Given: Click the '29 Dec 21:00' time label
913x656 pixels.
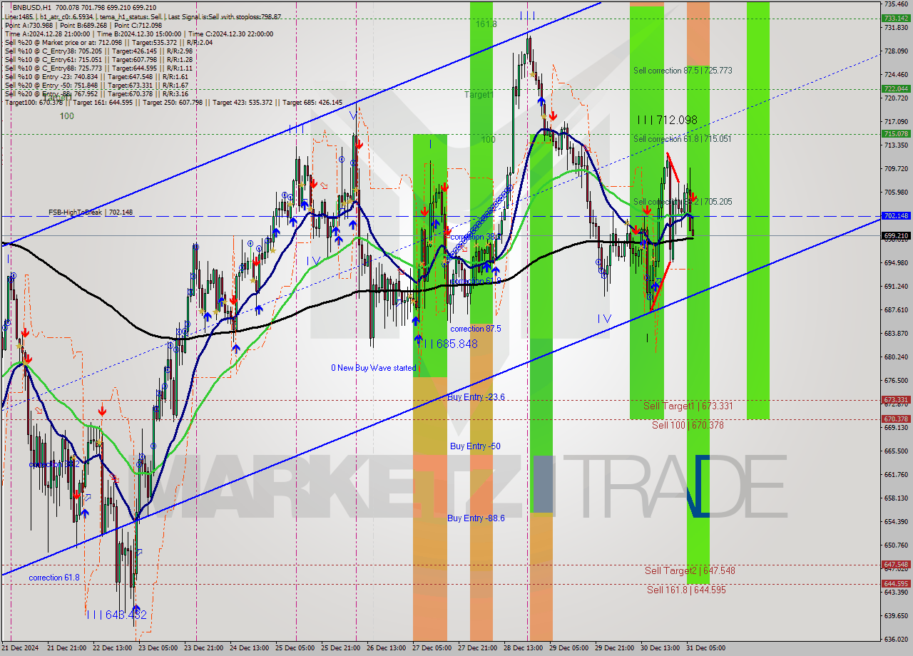Looking at the screenshot, I should click(x=615, y=648).
